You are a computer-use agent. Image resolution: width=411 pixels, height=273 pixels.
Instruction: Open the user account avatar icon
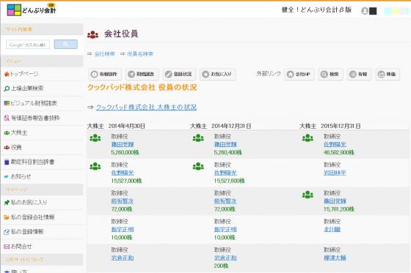tap(365, 11)
